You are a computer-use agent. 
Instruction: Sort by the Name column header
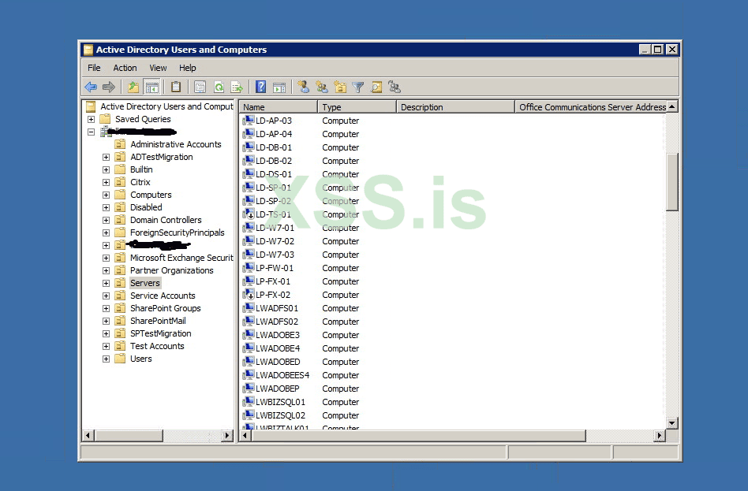[x=278, y=106]
